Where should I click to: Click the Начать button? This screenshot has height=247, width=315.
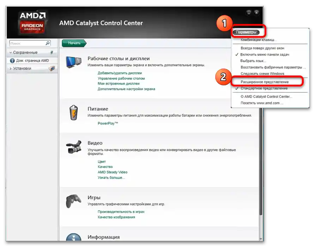(x=74, y=43)
